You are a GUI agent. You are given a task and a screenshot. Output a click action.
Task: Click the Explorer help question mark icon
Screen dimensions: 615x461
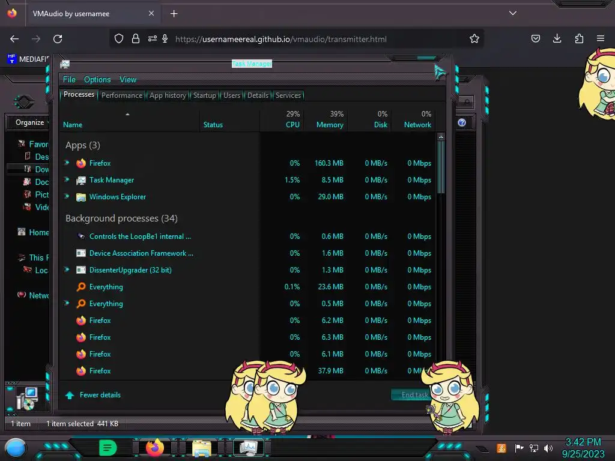(462, 122)
